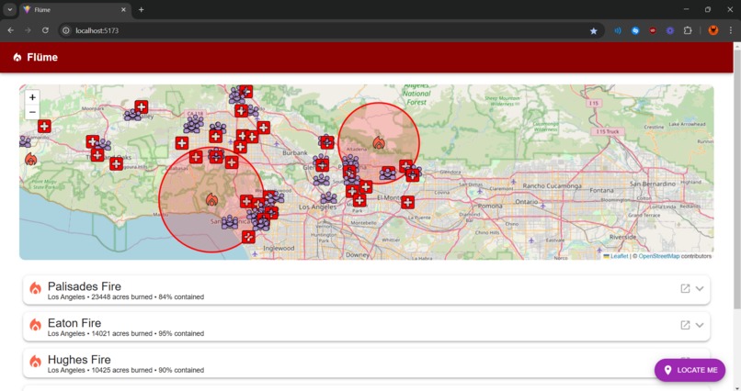Select medical marker near Inglewood coast

[248, 237]
